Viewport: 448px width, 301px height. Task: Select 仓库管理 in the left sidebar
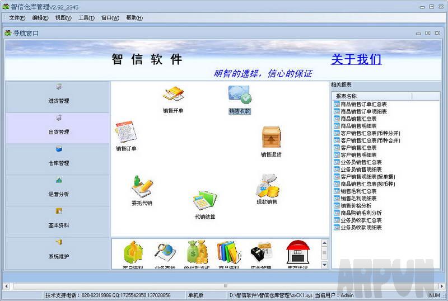(x=58, y=159)
